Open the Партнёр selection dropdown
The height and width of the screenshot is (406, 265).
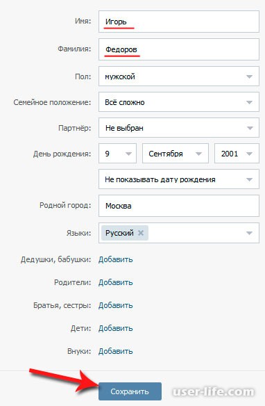(x=179, y=128)
